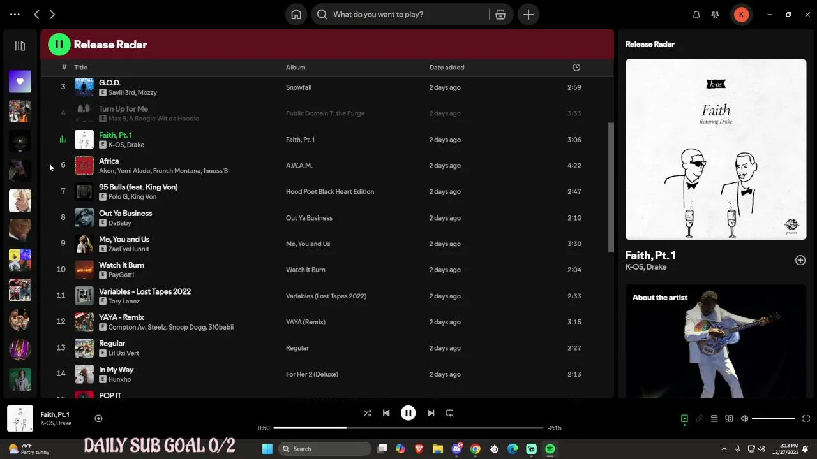Click album art thumbnail for Out Ya Business

coord(84,218)
